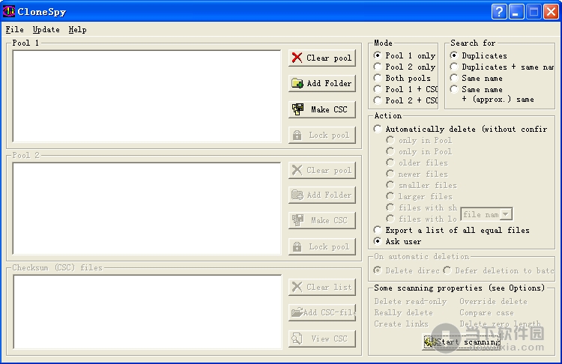562x364 pixels.
Task: Click Pool 2 Add Folder button
Action: 322,195
